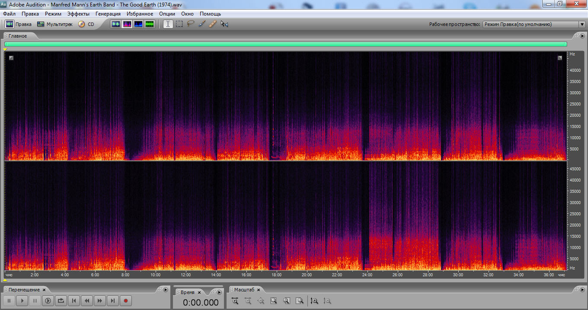Click the zoom in vertically icon

(314, 301)
